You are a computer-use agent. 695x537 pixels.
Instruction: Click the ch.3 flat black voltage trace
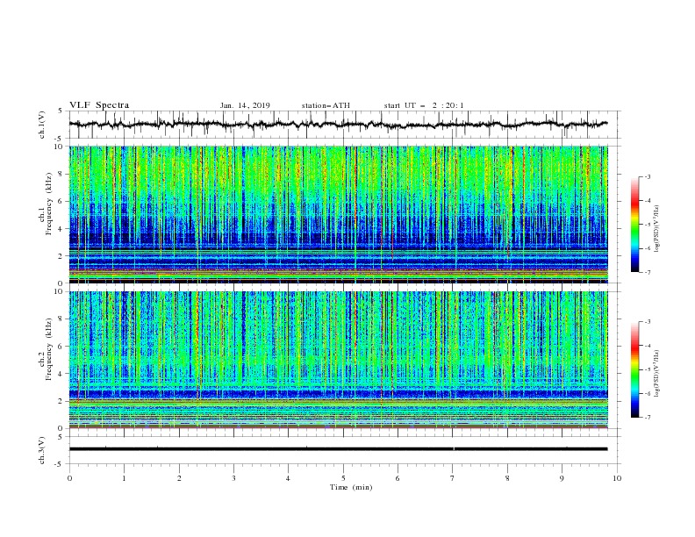[x=339, y=449]
